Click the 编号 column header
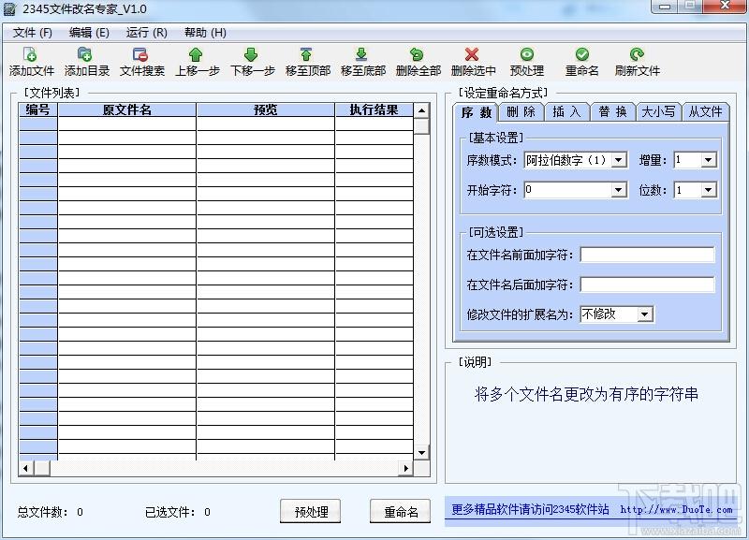The height and width of the screenshot is (540, 749). tap(38, 109)
